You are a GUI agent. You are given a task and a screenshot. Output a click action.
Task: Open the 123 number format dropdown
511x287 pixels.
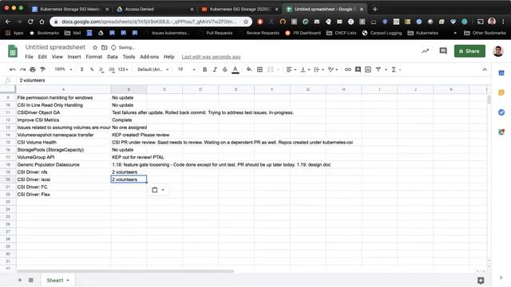(x=123, y=69)
